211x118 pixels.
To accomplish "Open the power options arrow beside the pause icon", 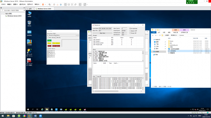I will point(45,4).
